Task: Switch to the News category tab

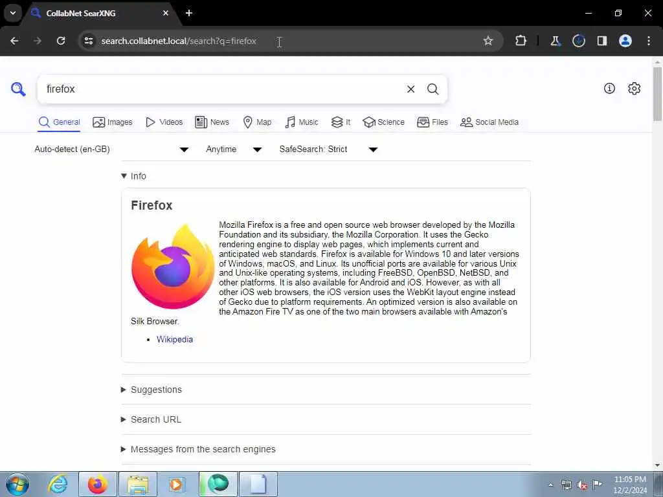Action: 212,122
